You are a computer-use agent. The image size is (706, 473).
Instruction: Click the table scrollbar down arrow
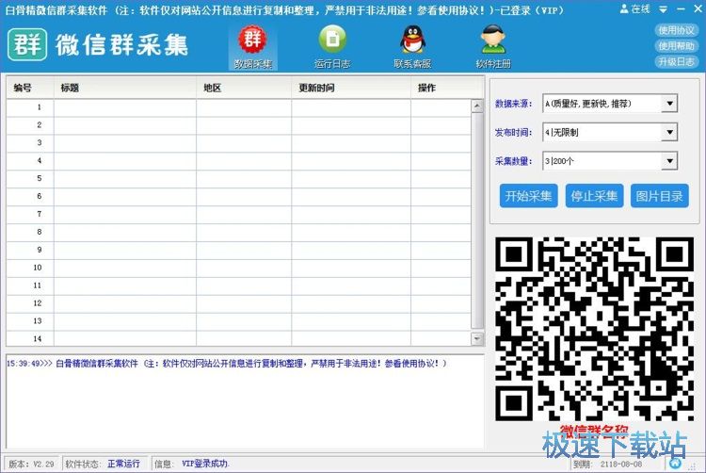(477, 338)
